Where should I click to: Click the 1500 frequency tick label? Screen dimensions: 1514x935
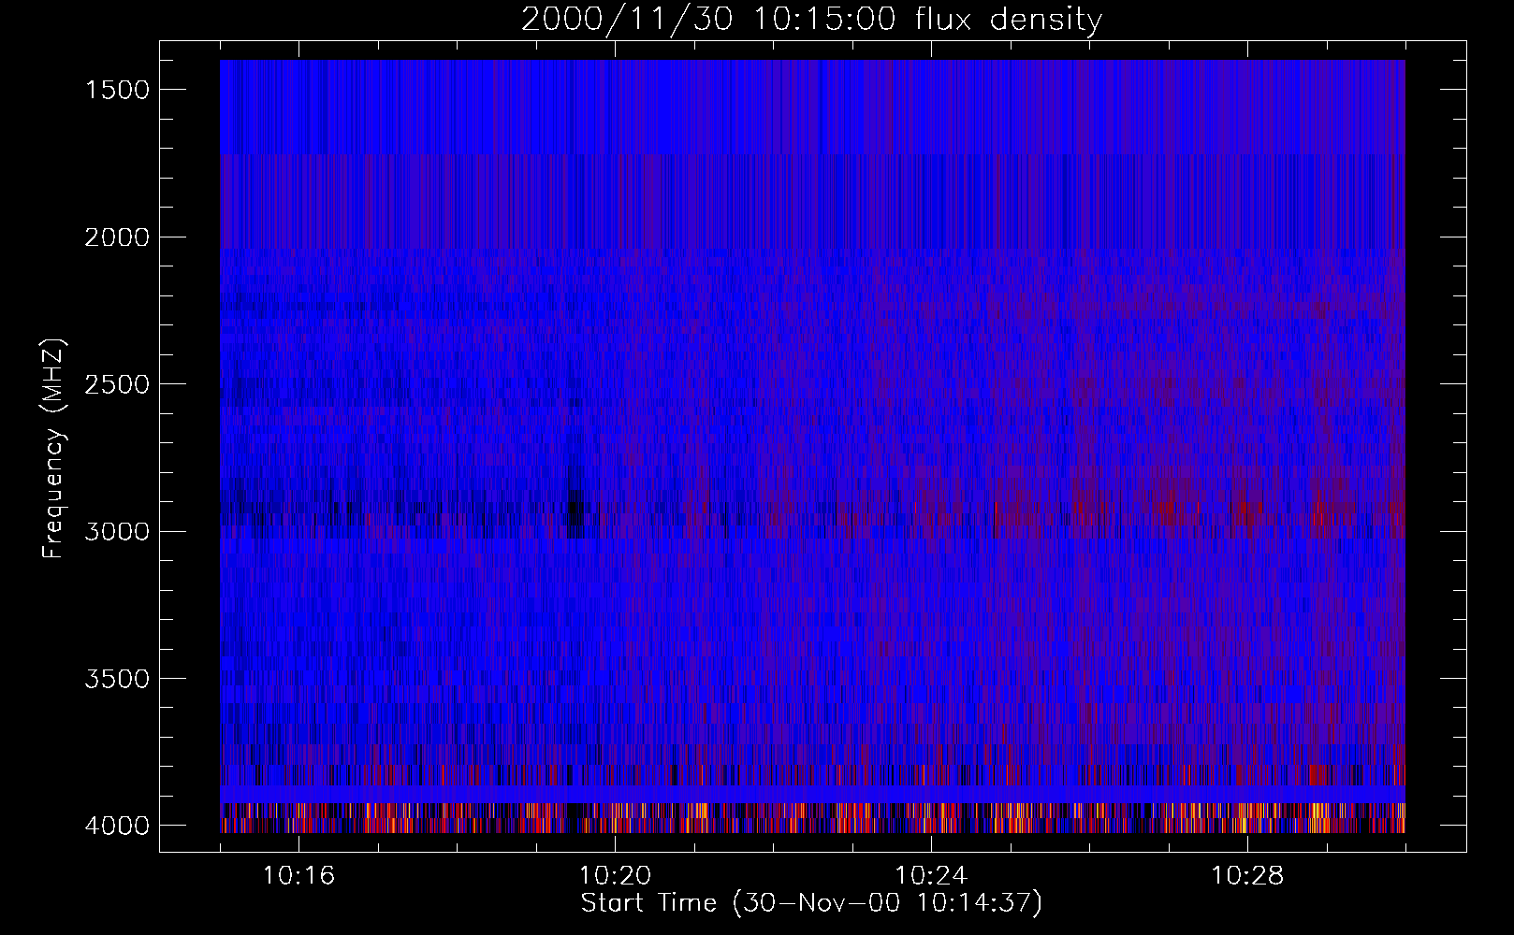pyautogui.click(x=117, y=90)
